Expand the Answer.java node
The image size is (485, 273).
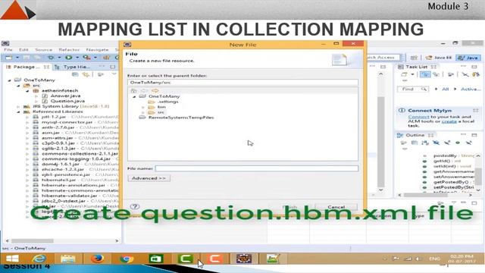(x=36, y=96)
